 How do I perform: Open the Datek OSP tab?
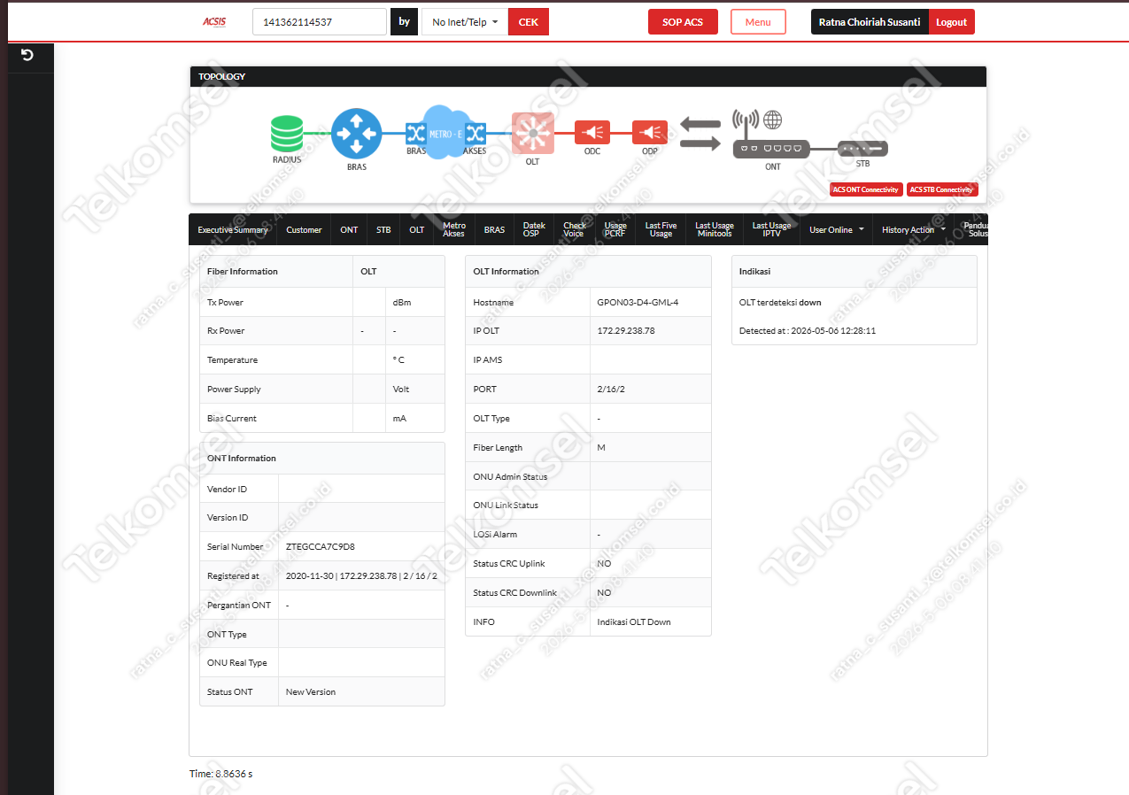tap(534, 230)
